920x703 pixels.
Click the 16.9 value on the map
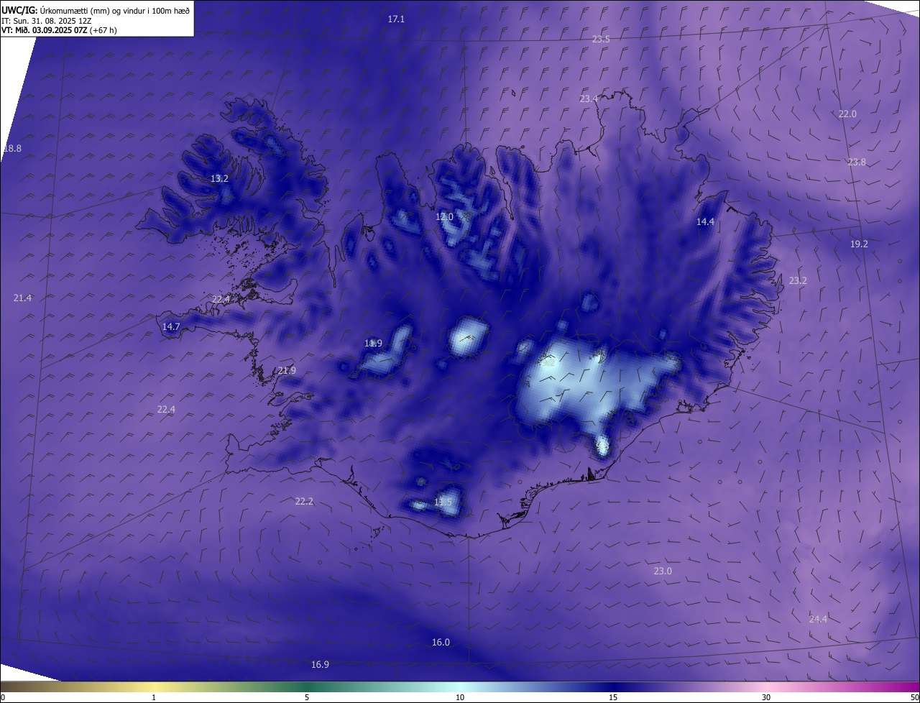(x=320, y=665)
